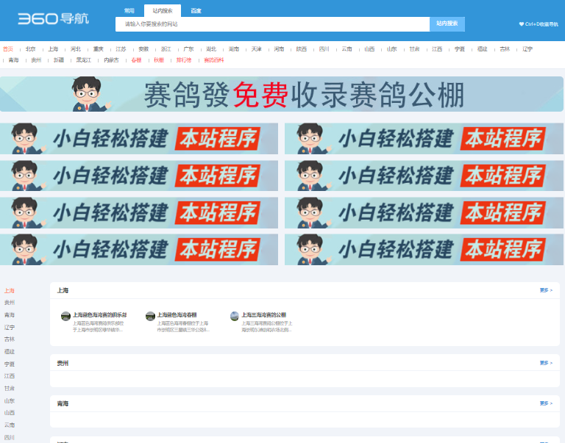This screenshot has height=443, width=565.
Task: Open the 上海蓝色海湾春棚 title link
Action: [x=177, y=315]
